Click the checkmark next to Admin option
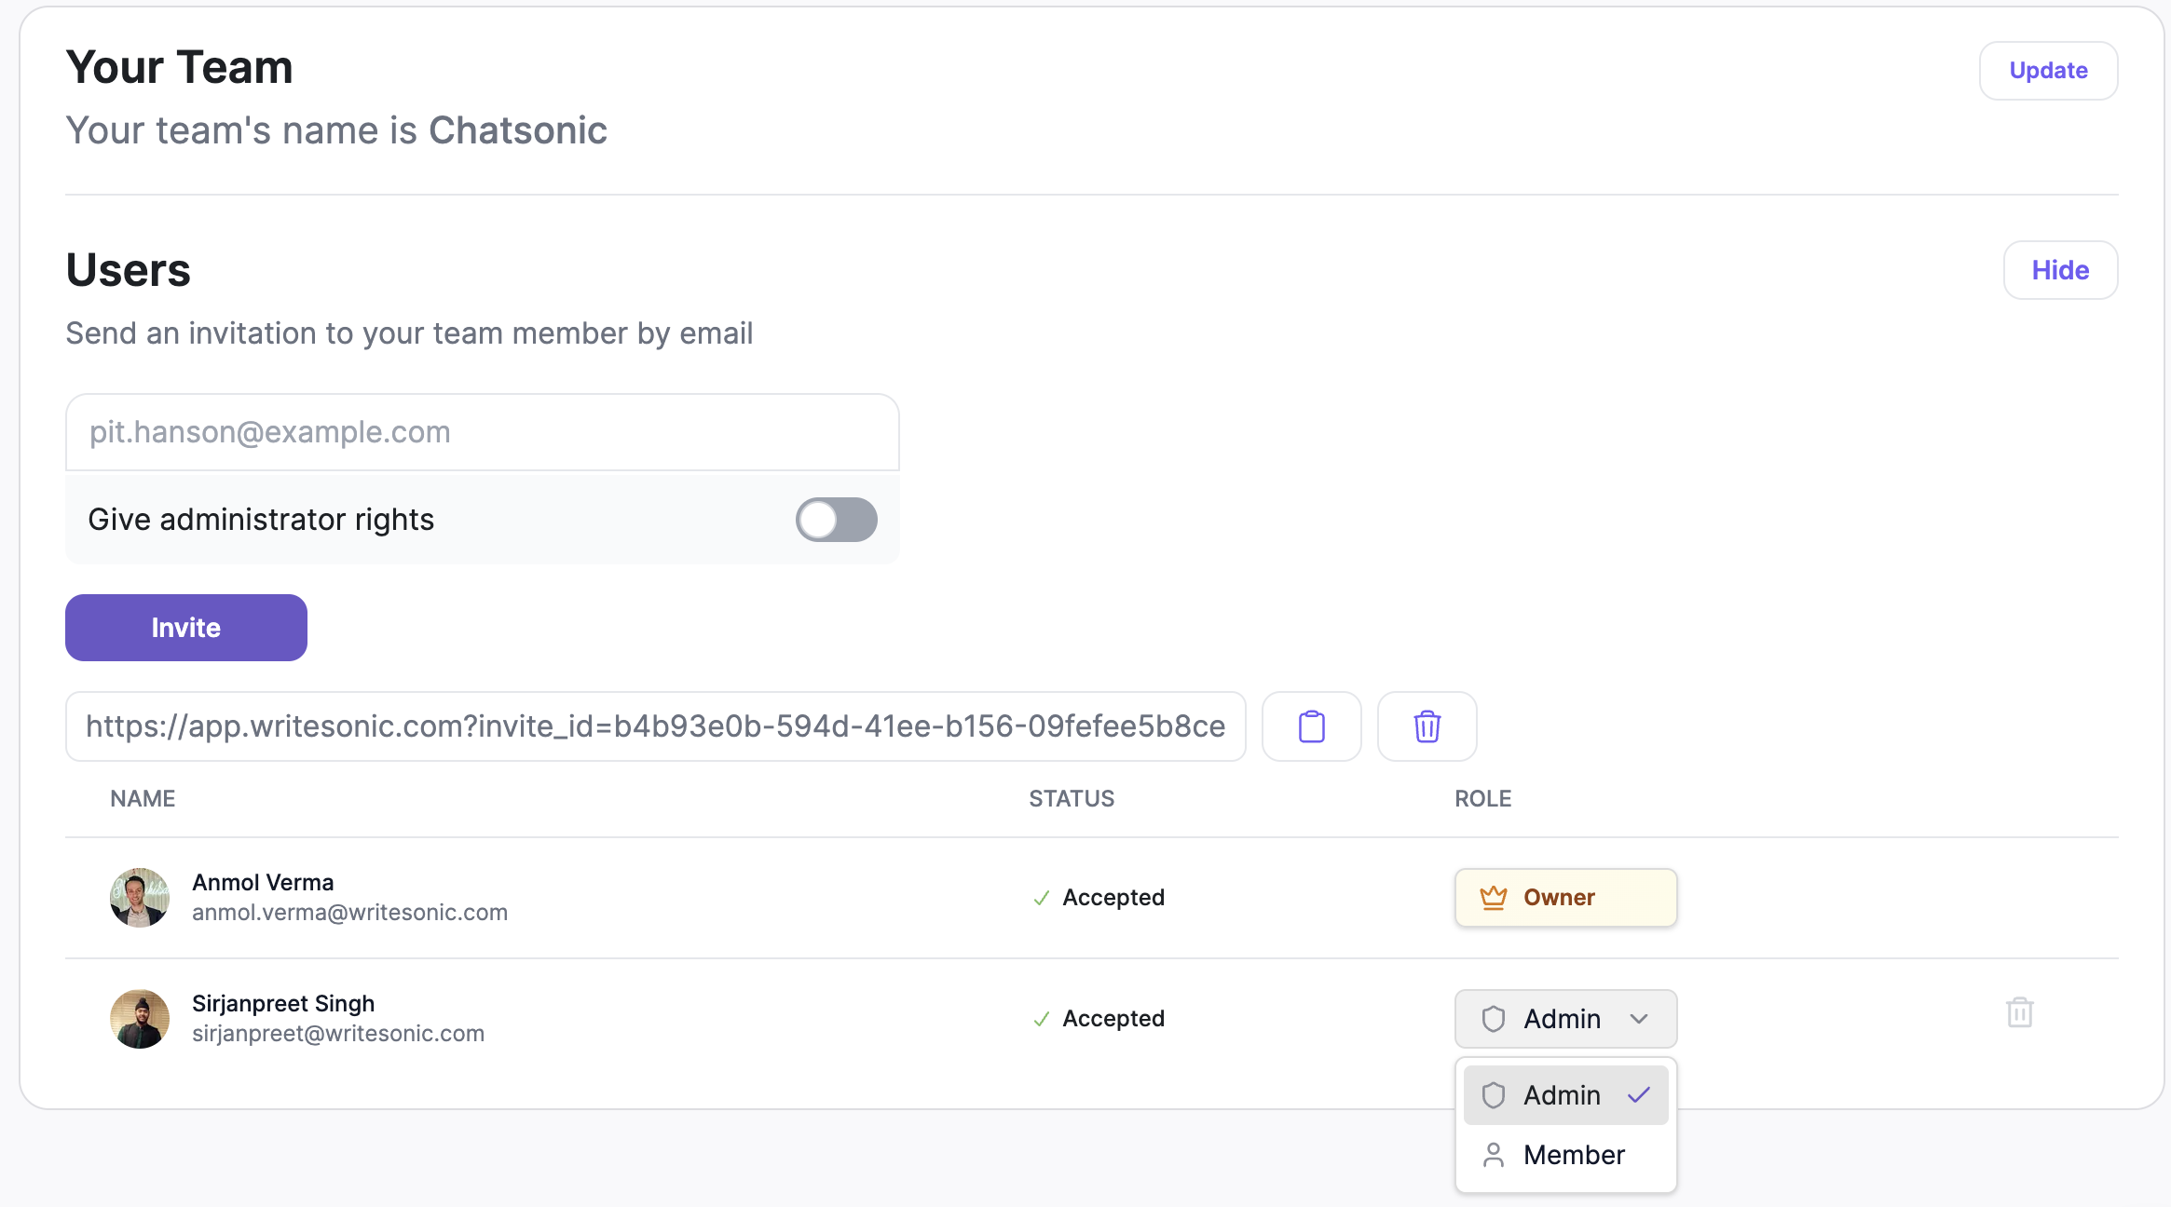Screen dimensions: 2171x1207 pyautogui.click(x=1639, y=1095)
